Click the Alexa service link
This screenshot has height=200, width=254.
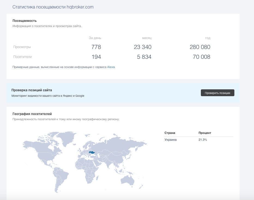click(111, 67)
